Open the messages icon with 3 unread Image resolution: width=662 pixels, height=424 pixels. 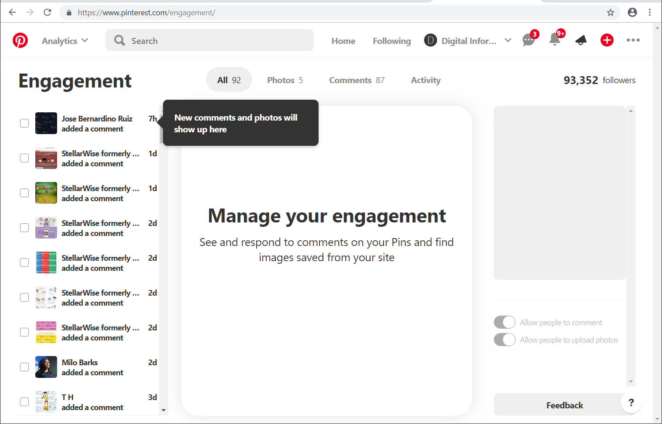(x=528, y=40)
